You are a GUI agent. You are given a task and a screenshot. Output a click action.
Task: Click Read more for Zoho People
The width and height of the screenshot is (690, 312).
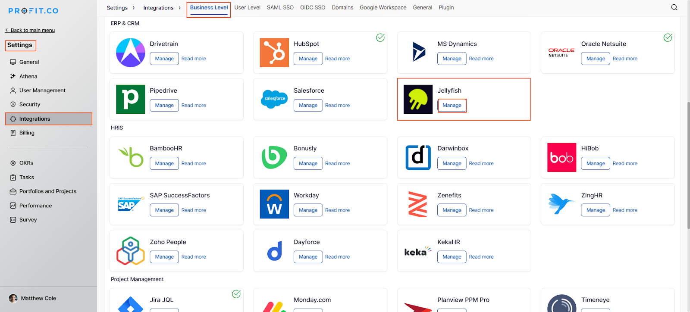coord(194,257)
